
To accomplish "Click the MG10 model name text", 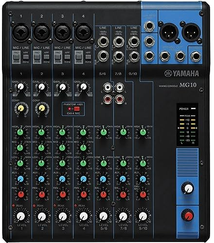I will tap(188, 85).
